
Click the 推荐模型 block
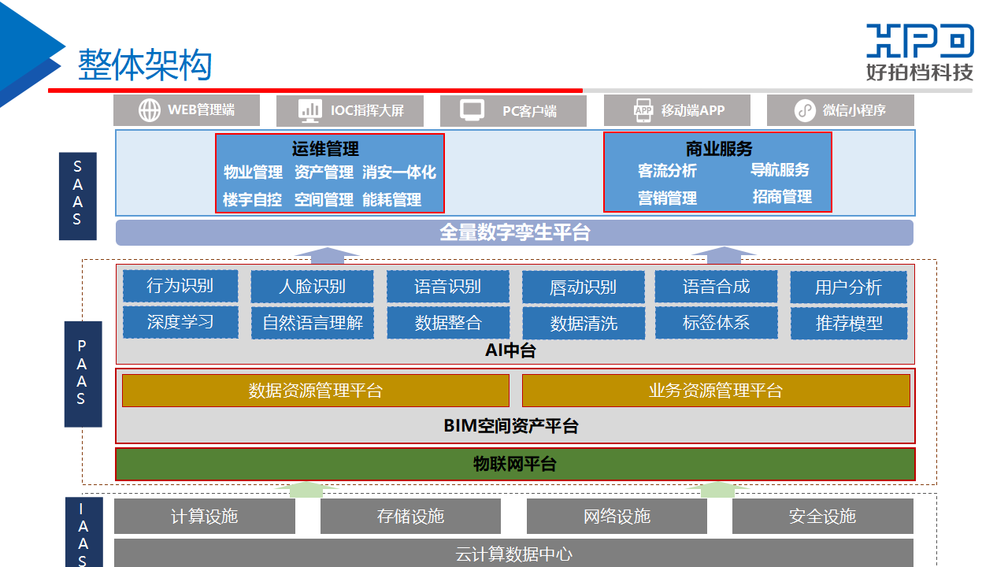pos(848,323)
